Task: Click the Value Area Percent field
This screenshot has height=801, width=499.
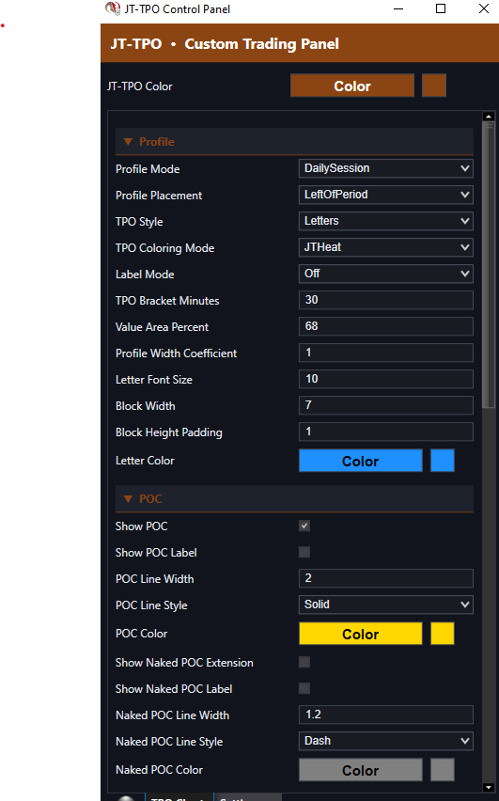Action: coord(385,326)
